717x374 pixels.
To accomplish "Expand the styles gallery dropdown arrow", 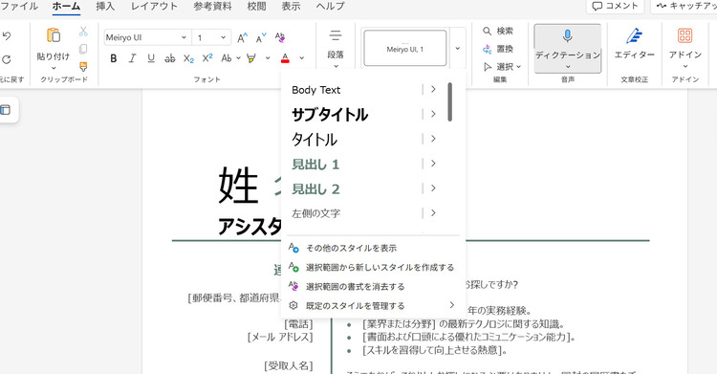I will point(458,49).
